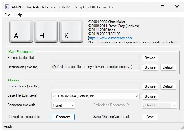This screenshot has width=187, height=132.
Task: Open the Embedded Resource ID dropdown
Action: [x=159, y=105]
